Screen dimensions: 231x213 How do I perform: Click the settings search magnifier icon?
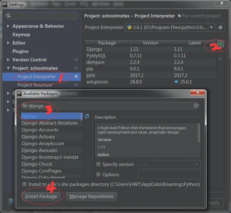tap(8, 16)
